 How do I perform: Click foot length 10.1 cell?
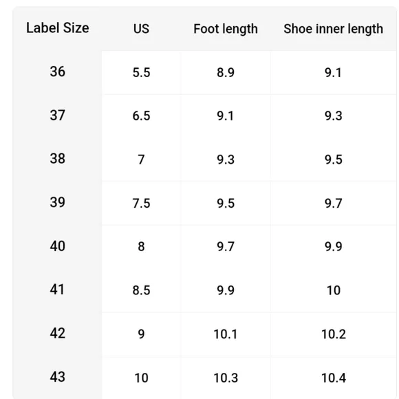click(226, 334)
